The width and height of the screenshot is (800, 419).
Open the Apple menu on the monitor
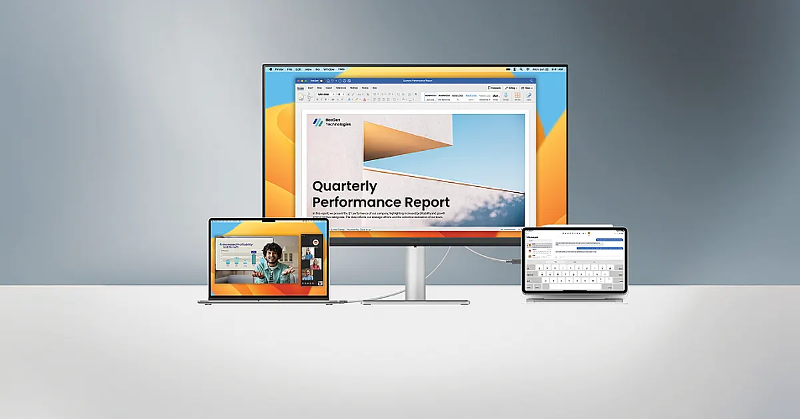(x=270, y=69)
